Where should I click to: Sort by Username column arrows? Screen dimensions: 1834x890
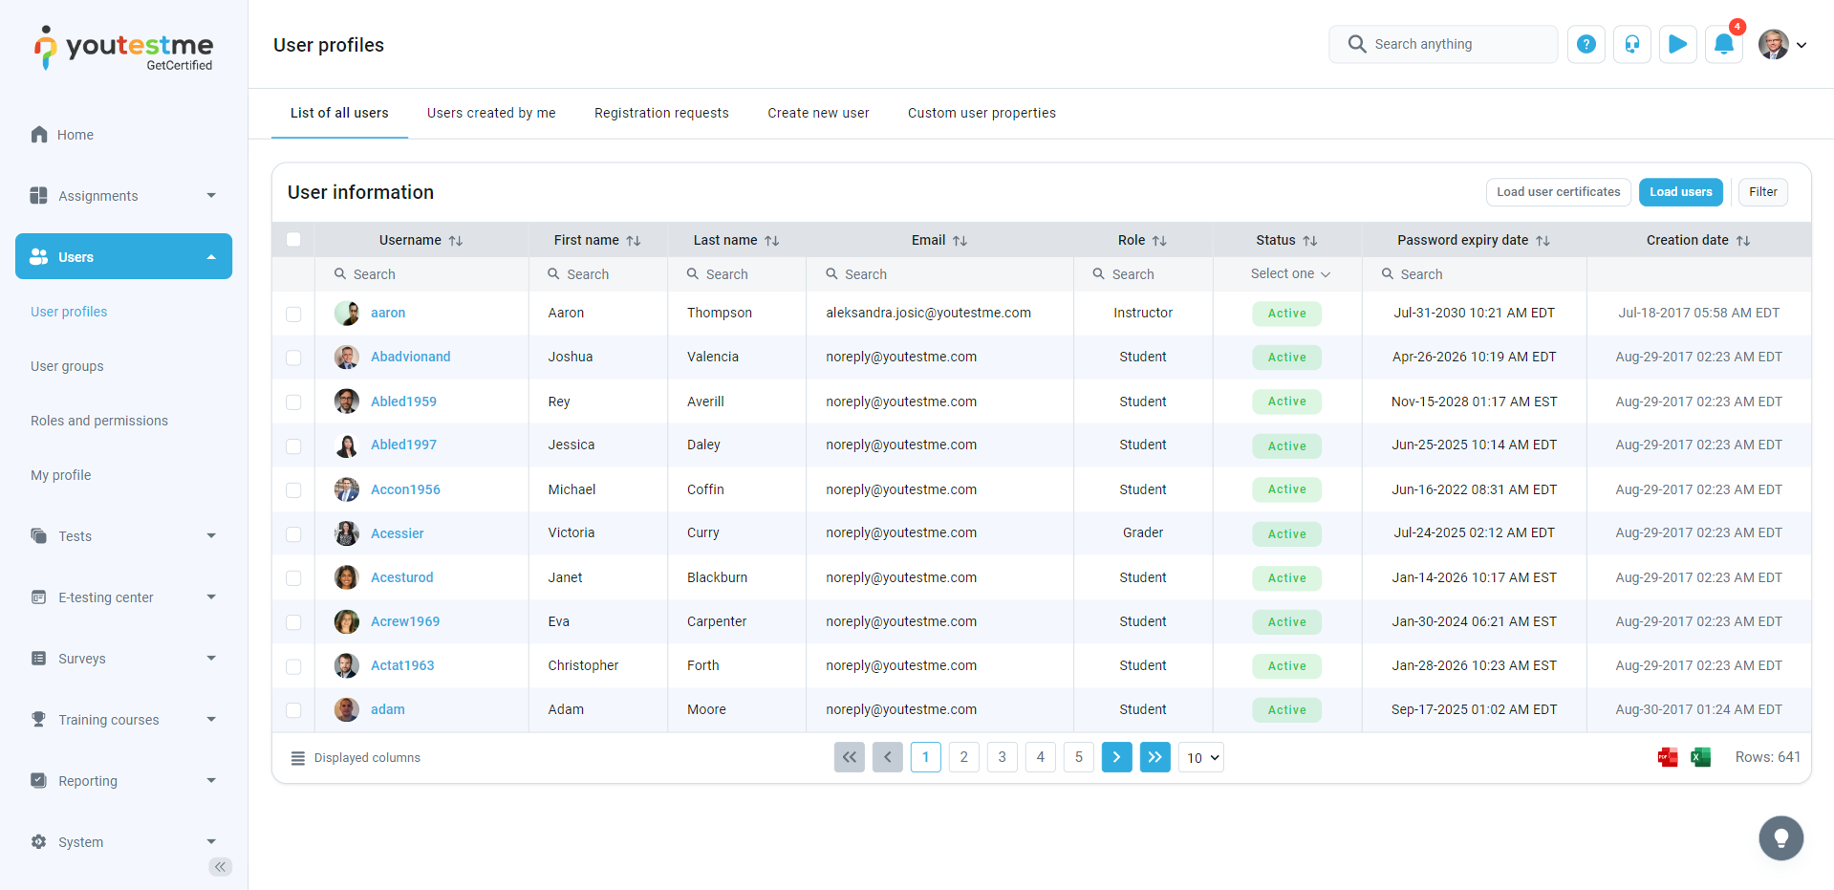[x=456, y=241]
